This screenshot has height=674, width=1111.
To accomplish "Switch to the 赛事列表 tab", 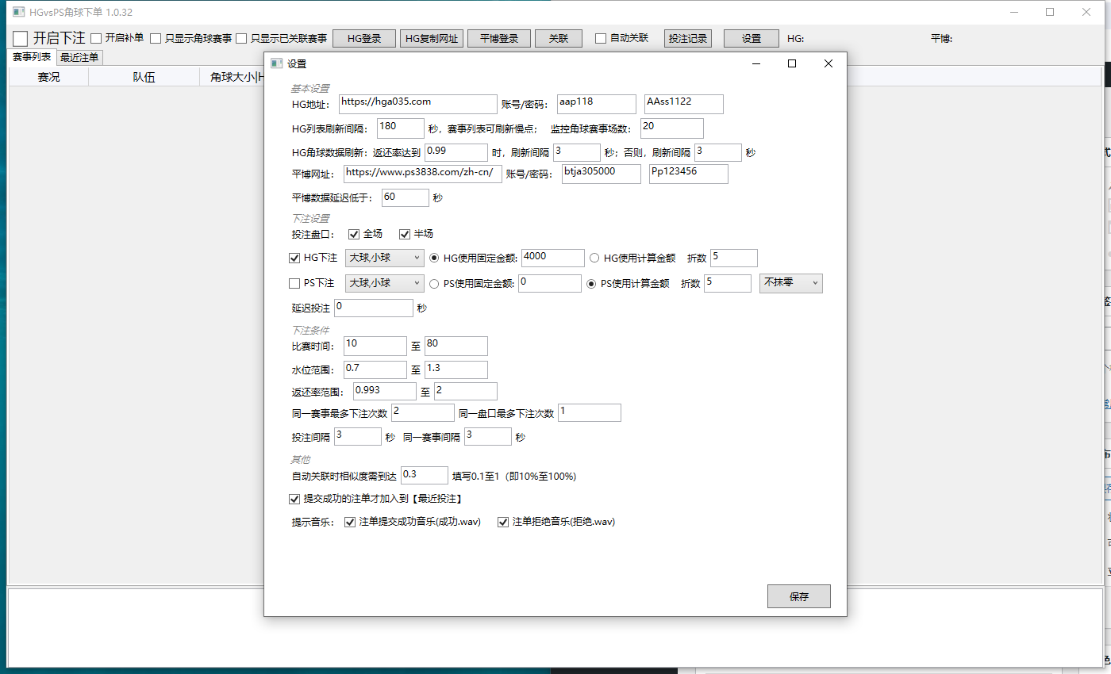I will point(32,57).
